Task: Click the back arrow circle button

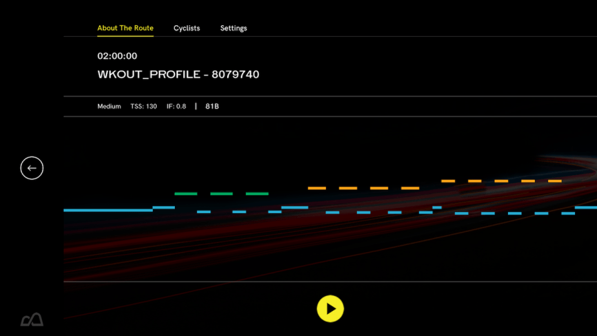Action: pyautogui.click(x=32, y=168)
